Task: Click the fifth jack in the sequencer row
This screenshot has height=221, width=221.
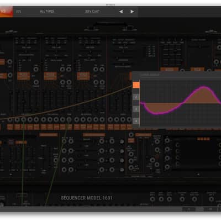Action: (x=194, y=199)
